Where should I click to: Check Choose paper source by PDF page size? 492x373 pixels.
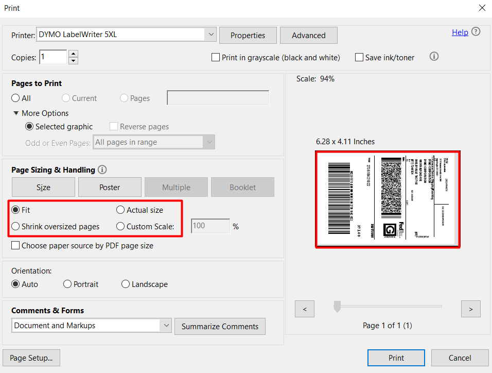coord(15,245)
